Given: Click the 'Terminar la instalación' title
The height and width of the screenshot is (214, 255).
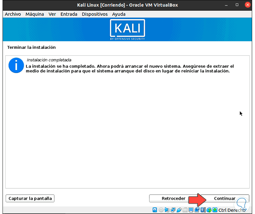Looking at the screenshot, I should (31, 47).
